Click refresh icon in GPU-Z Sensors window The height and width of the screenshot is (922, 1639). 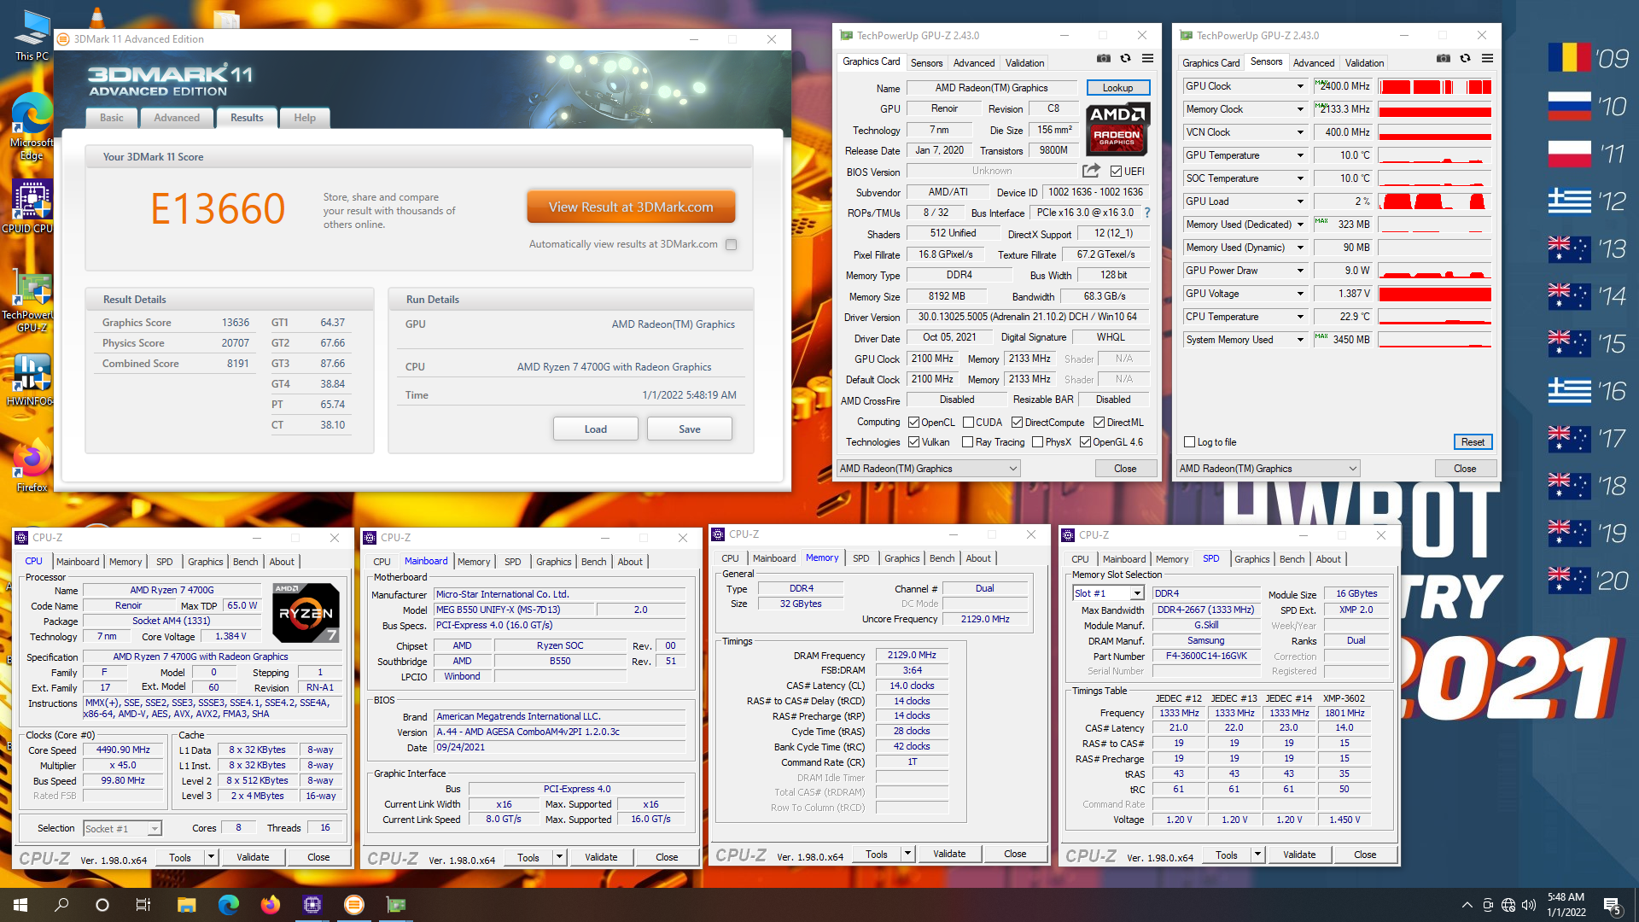click(x=1466, y=58)
